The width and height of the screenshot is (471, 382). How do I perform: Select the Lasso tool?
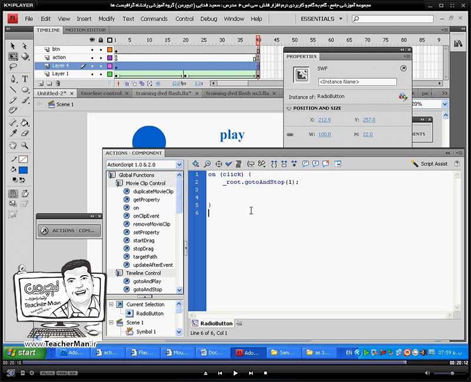click(x=13, y=66)
